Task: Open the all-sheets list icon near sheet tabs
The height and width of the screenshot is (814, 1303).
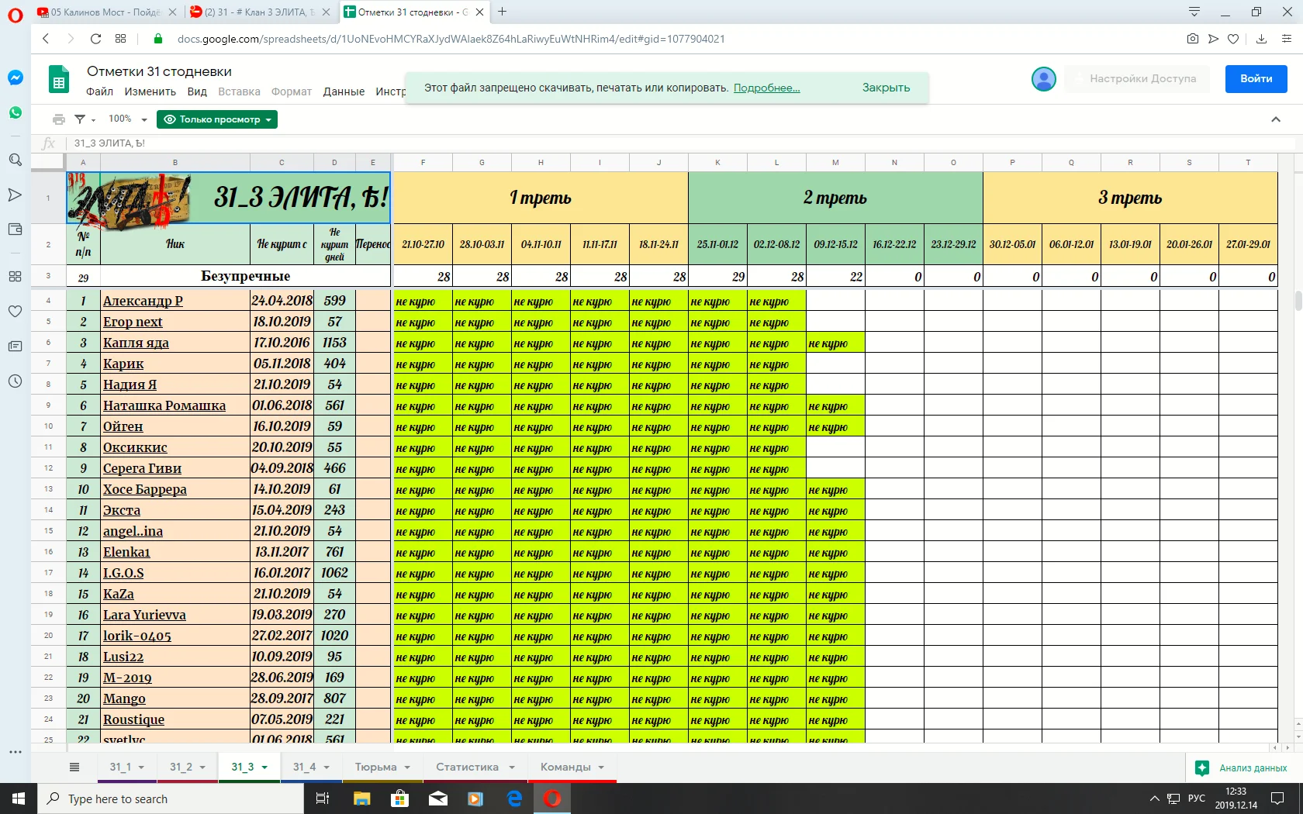Action: tap(74, 767)
